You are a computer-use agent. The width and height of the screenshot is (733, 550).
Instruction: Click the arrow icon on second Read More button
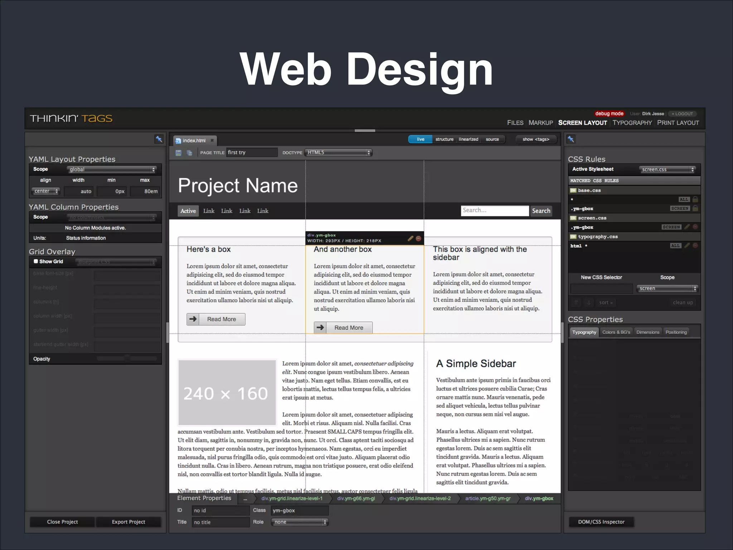tap(320, 328)
